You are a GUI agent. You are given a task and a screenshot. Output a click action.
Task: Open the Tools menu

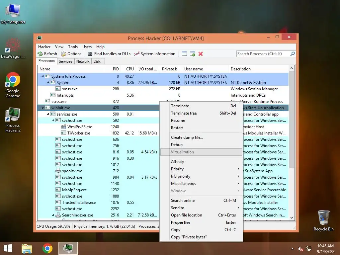click(73, 46)
